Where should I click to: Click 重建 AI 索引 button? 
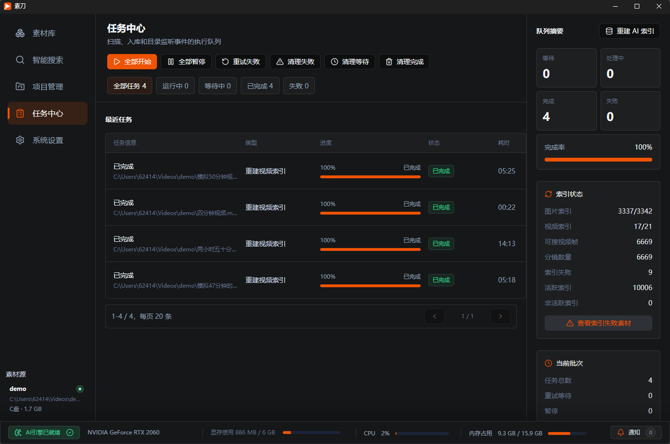point(630,31)
